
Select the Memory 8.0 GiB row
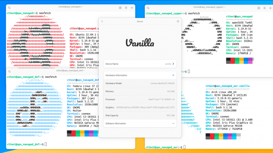[x=140, y=91]
